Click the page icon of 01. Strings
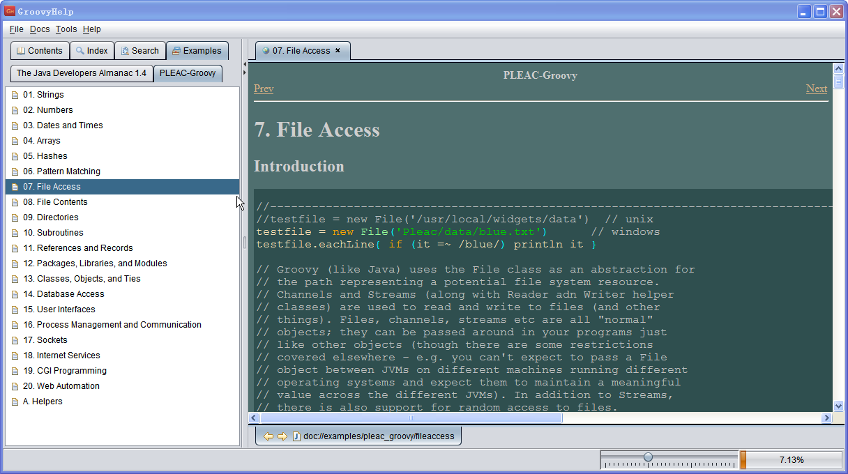 15,95
